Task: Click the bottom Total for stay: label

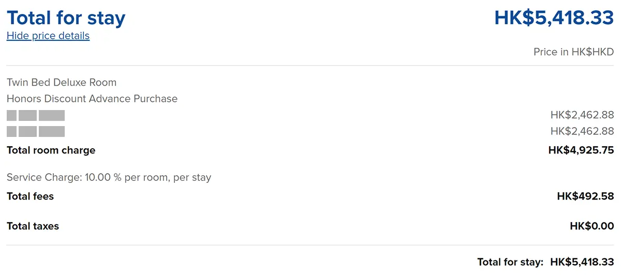Action: tap(510, 262)
